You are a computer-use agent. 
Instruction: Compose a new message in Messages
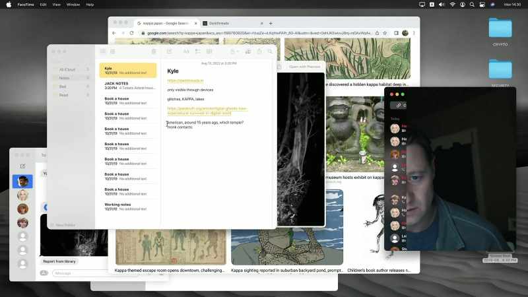tap(22, 166)
